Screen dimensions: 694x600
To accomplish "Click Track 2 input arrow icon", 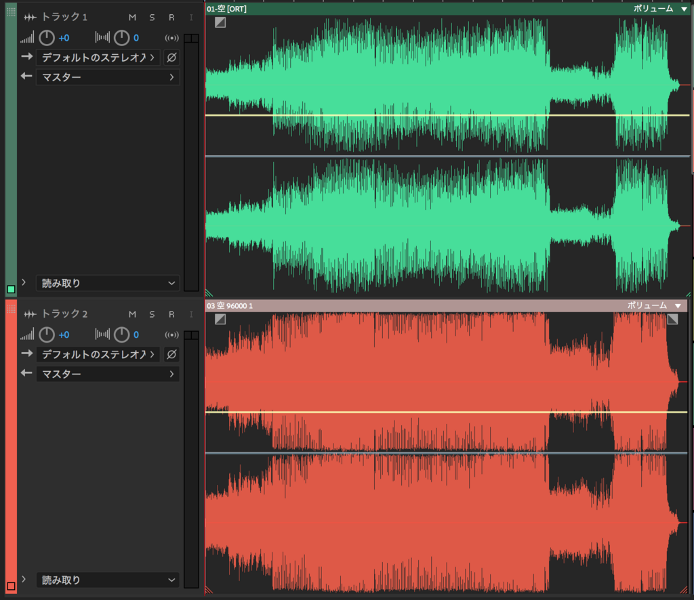I will click(26, 353).
